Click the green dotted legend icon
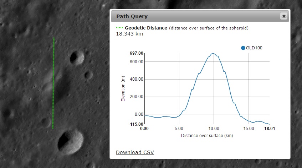302x168 pixels. (119, 28)
